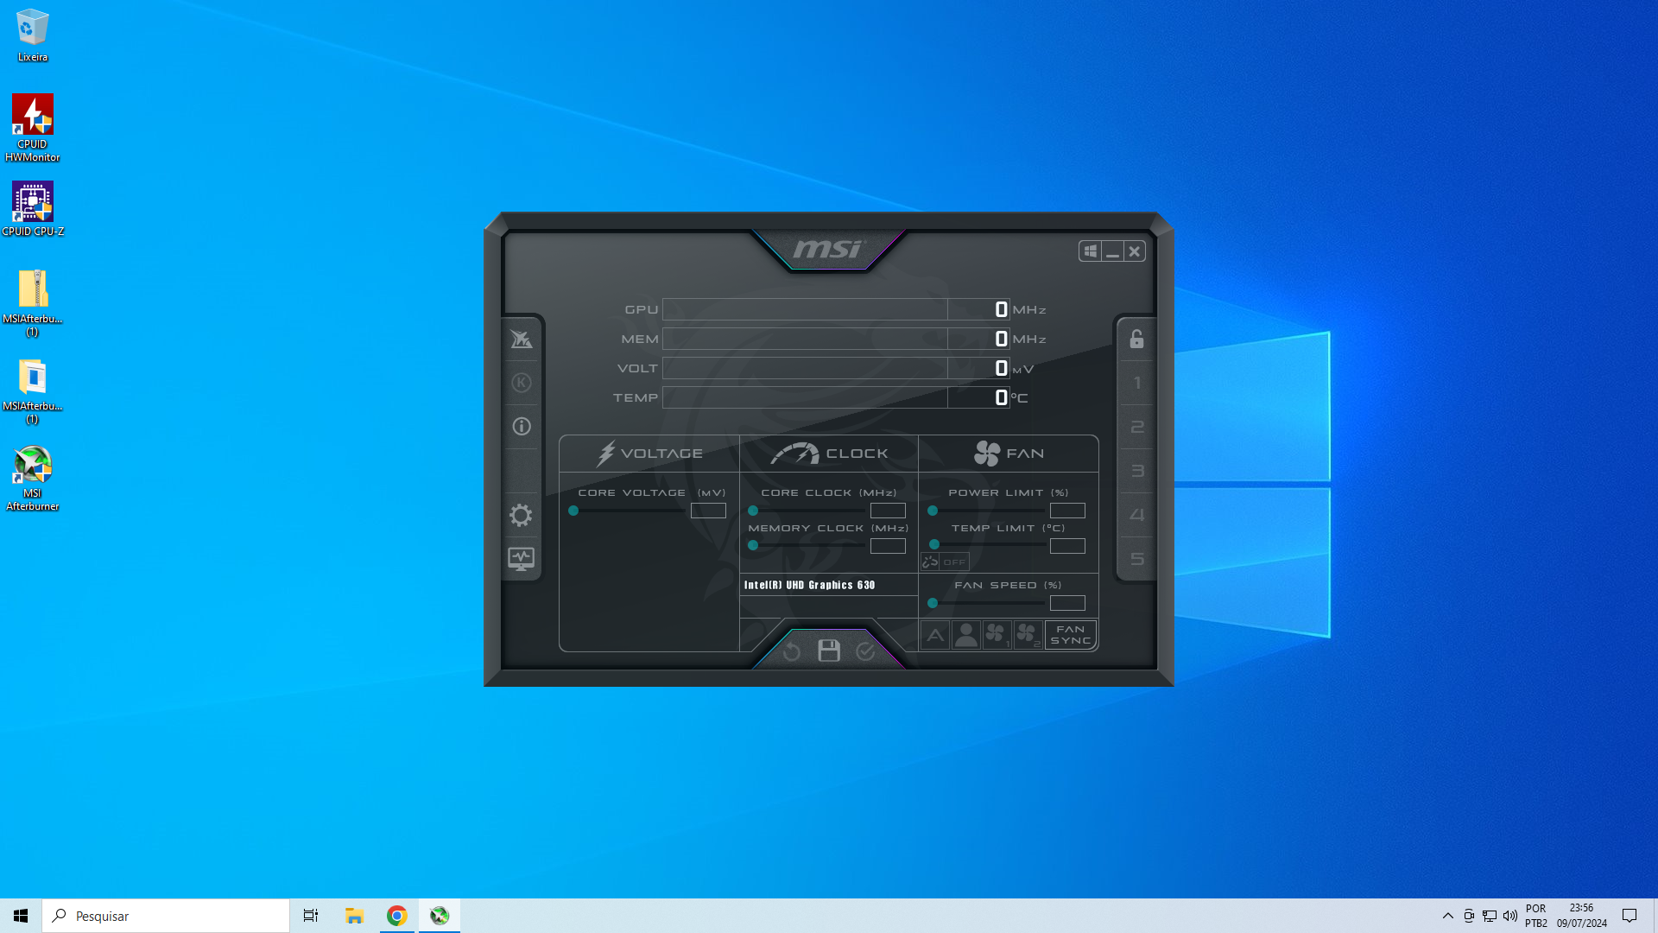
Task: Click the Core Voltage value field
Action: coord(708,511)
